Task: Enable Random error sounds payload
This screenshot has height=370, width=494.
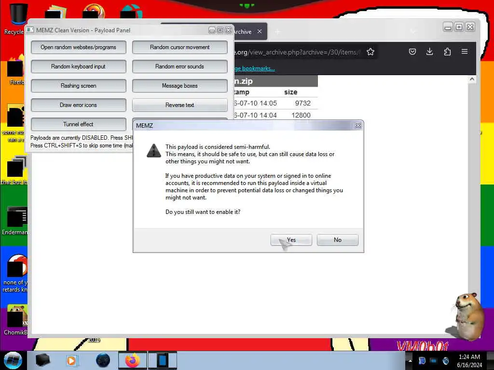Action: tap(179, 66)
